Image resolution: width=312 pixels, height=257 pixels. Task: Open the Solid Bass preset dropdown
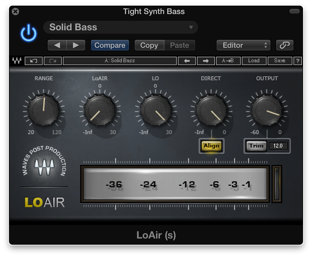click(x=121, y=27)
